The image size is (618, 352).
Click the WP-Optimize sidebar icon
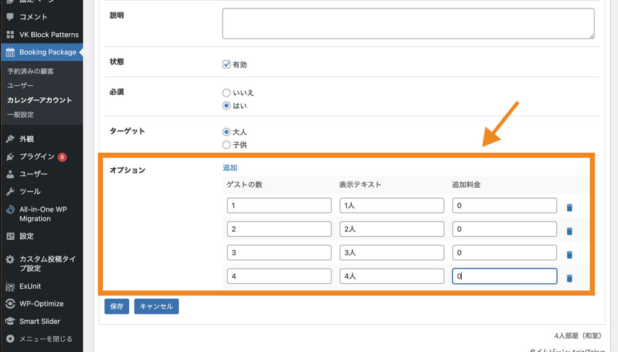tap(10, 304)
